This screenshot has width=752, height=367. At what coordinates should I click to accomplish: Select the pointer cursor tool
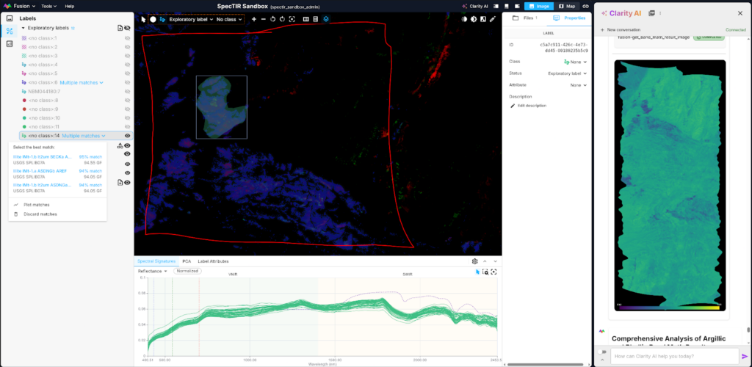click(144, 19)
